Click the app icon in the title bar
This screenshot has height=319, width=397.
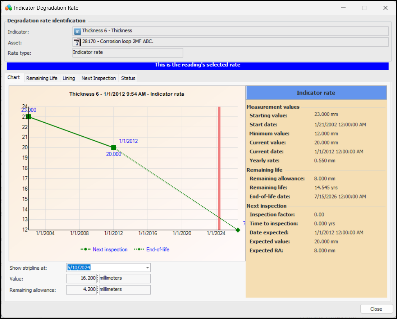coord(9,8)
